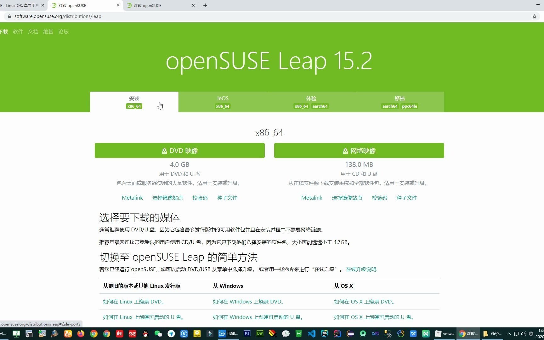Download the 网络映像 network image
Screen dimensions: 544x340
(x=359, y=150)
